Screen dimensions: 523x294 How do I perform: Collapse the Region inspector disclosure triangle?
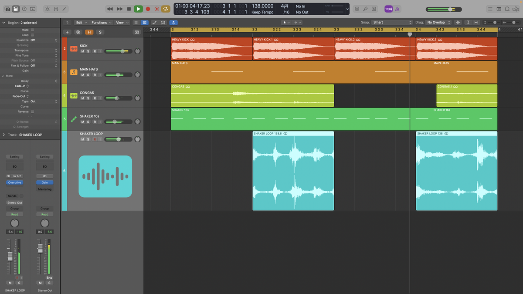tap(4, 23)
